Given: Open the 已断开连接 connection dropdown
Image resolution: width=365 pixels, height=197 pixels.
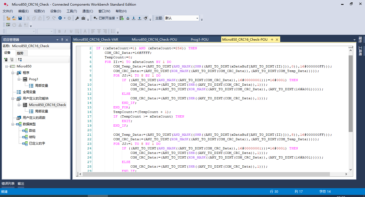Looking at the screenshot, I should (x=117, y=18).
